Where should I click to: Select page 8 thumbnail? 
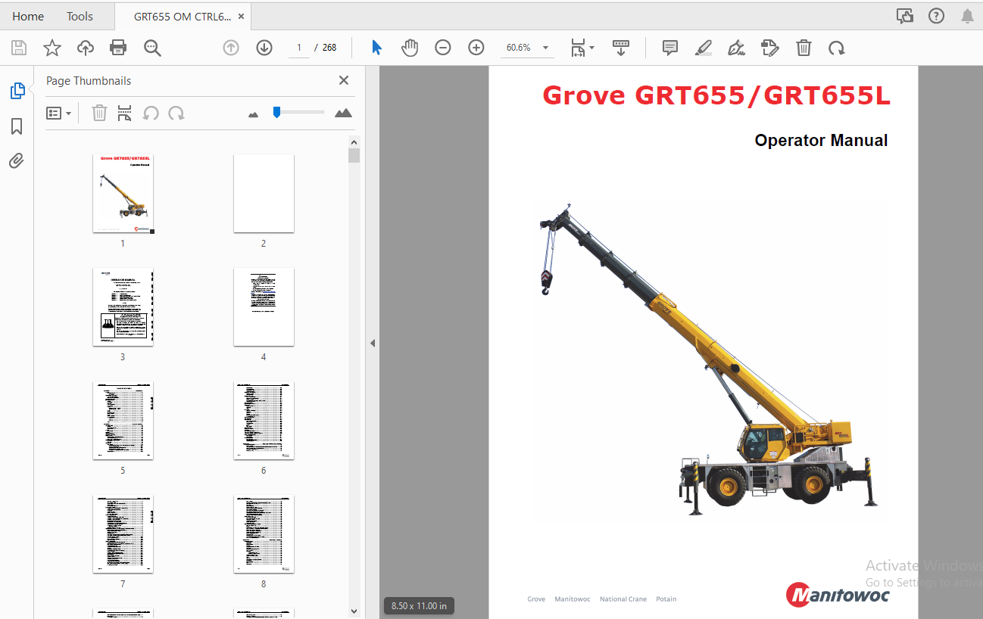(x=264, y=534)
